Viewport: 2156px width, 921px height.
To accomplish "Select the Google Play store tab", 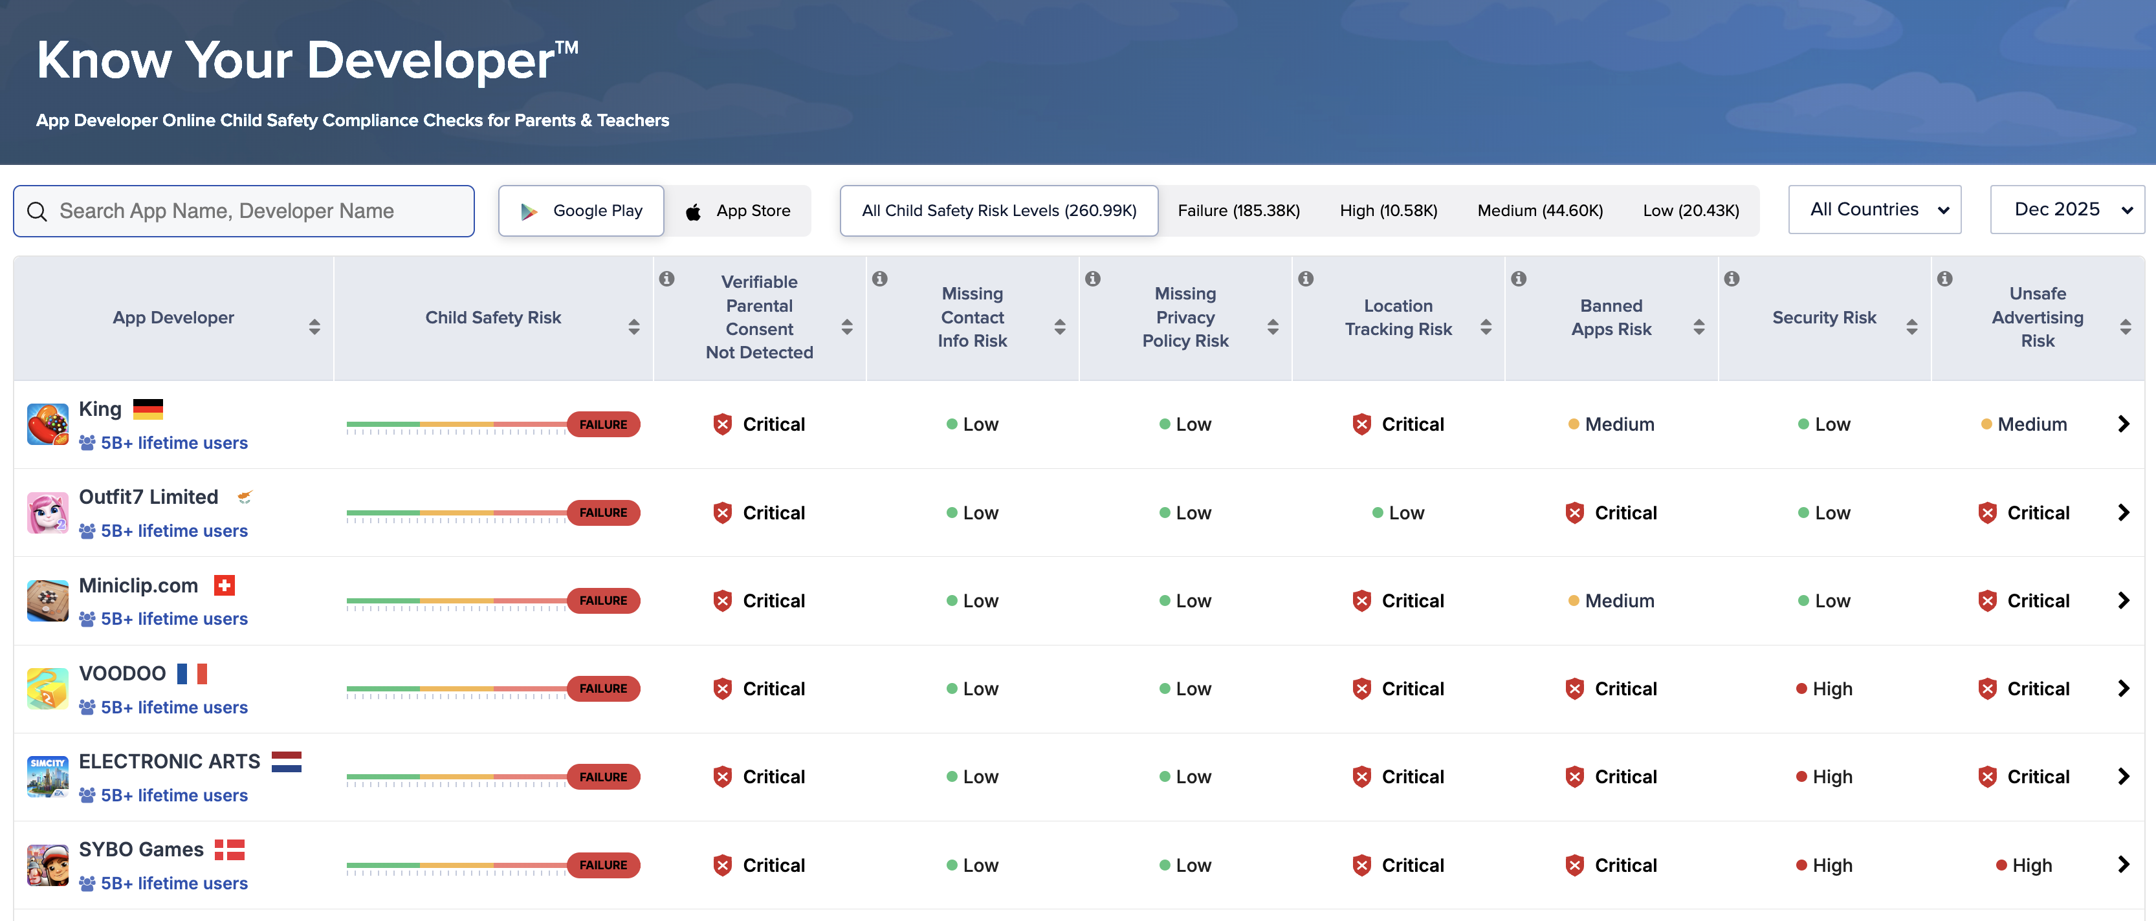I will click(582, 211).
